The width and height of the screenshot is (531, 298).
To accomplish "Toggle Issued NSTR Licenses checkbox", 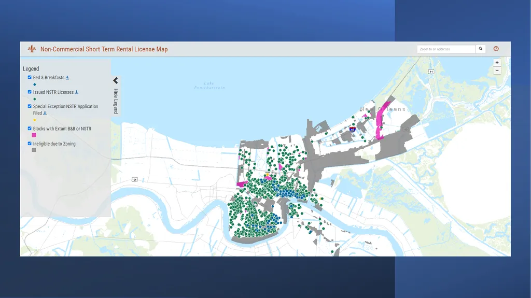I will click(30, 92).
